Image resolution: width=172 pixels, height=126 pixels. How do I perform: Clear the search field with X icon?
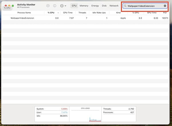click(165, 6)
